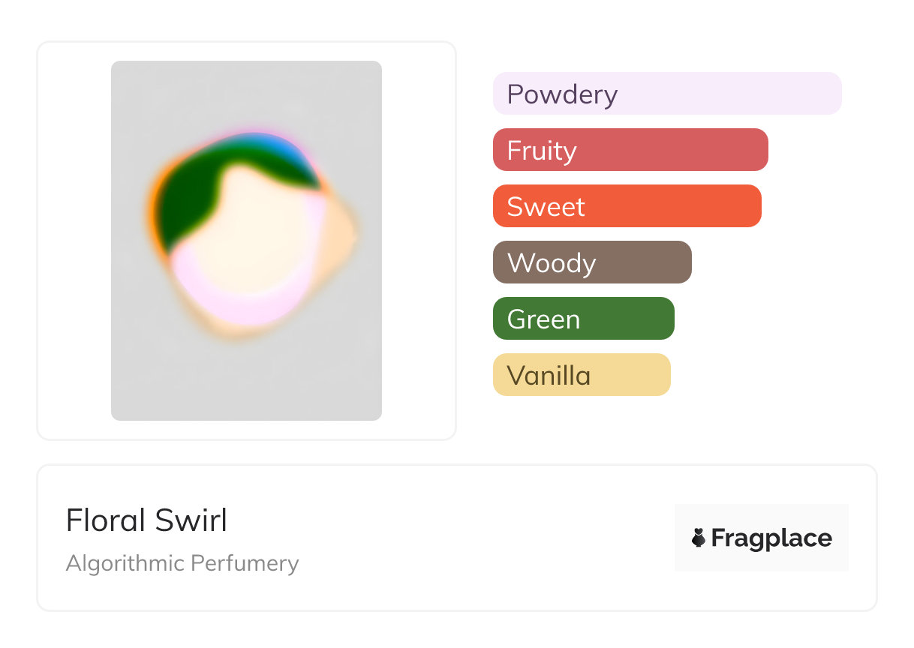Click the Algorithmic Perfumery brand name
The image size is (914, 648).
pos(182,563)
